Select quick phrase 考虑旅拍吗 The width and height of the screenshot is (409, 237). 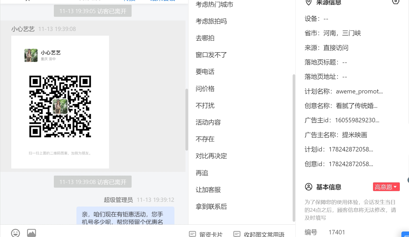tap(211, 21)
